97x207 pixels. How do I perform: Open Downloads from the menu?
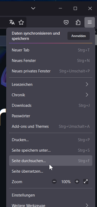(51, 105)
